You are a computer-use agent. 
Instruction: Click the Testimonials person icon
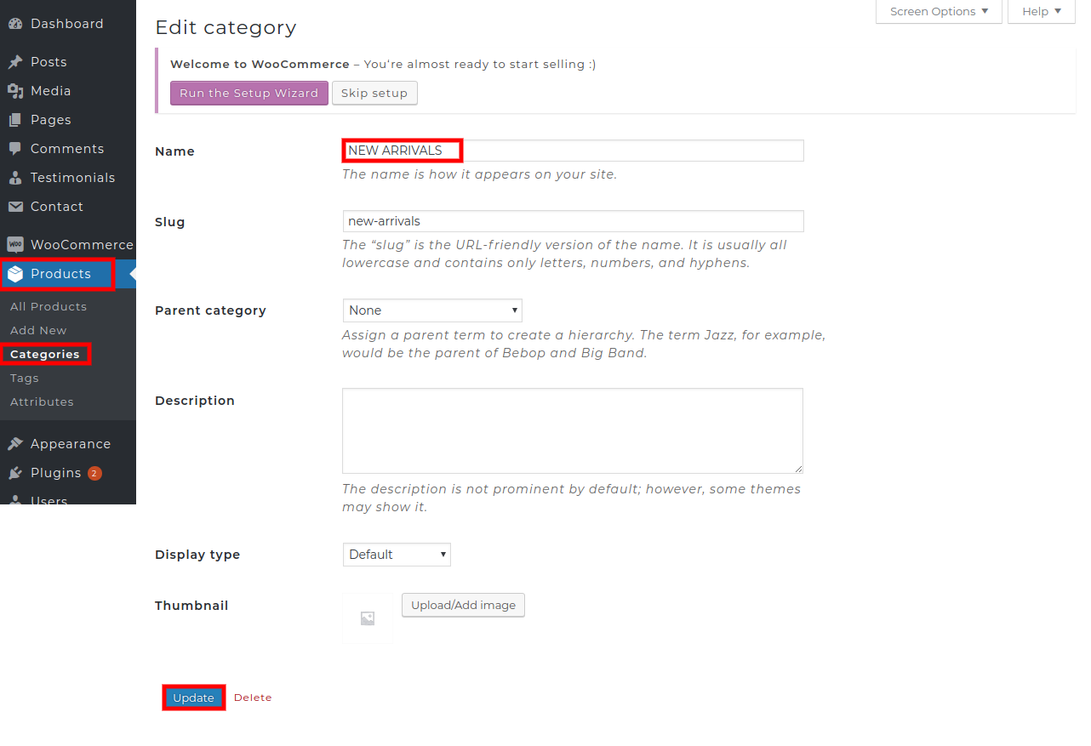(15, 178)
